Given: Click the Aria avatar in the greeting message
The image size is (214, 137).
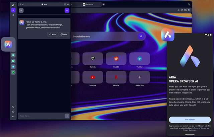Looking at the screenshot, I should [x=22, y=22].
